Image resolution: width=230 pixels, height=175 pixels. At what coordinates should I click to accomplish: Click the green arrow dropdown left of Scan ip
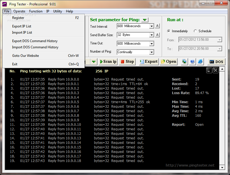(x=94, y=62)
